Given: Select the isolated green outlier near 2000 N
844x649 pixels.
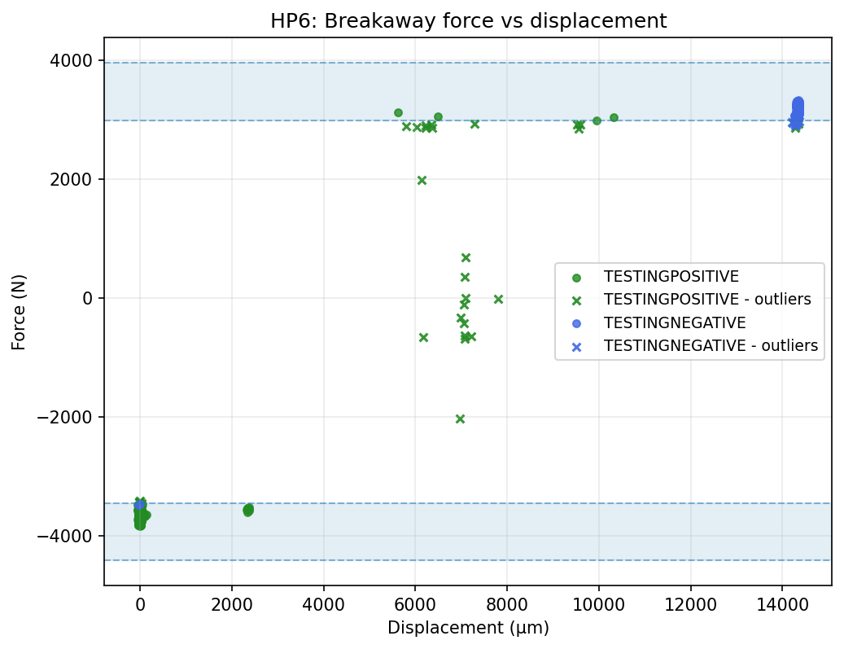Looking at the screenshot, I should click(422, 180).
